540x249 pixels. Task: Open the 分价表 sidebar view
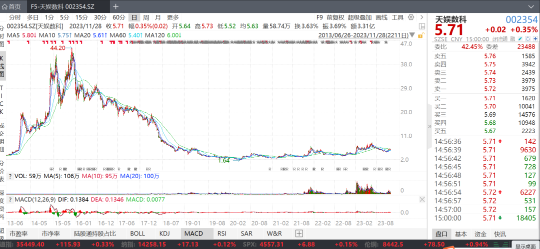[x=2, y=171]
